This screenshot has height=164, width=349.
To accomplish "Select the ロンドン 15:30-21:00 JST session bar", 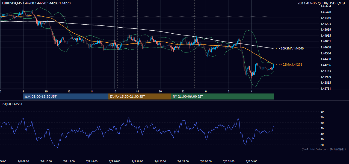I will click(x=140, y=96).
